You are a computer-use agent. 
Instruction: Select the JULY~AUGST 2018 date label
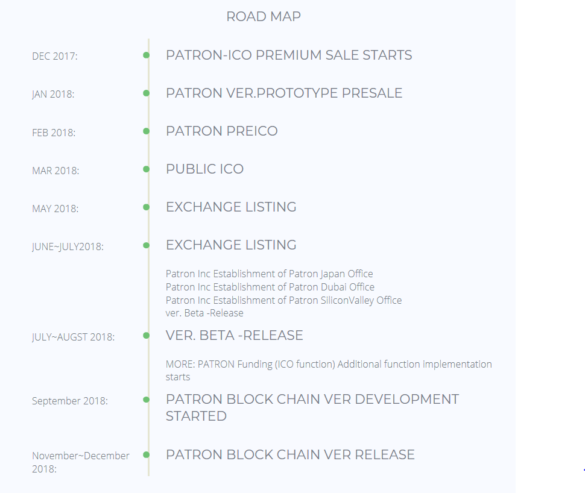tap(73, 337)
